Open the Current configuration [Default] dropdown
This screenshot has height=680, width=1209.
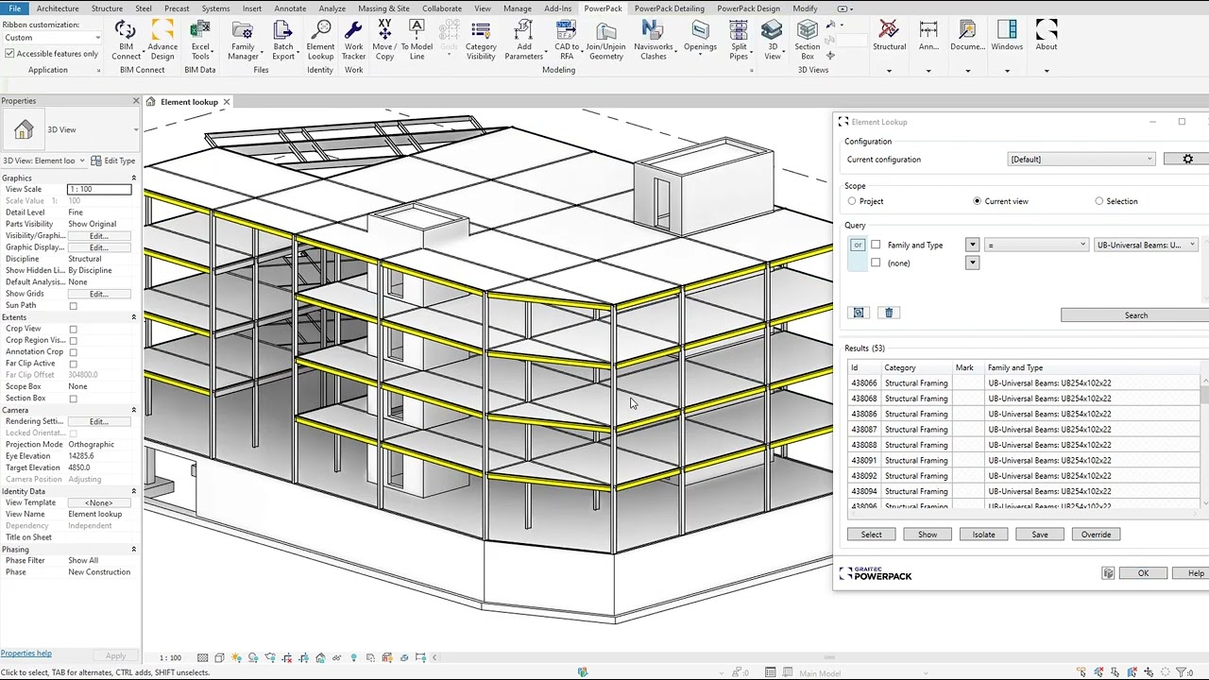click(1081, 160)
